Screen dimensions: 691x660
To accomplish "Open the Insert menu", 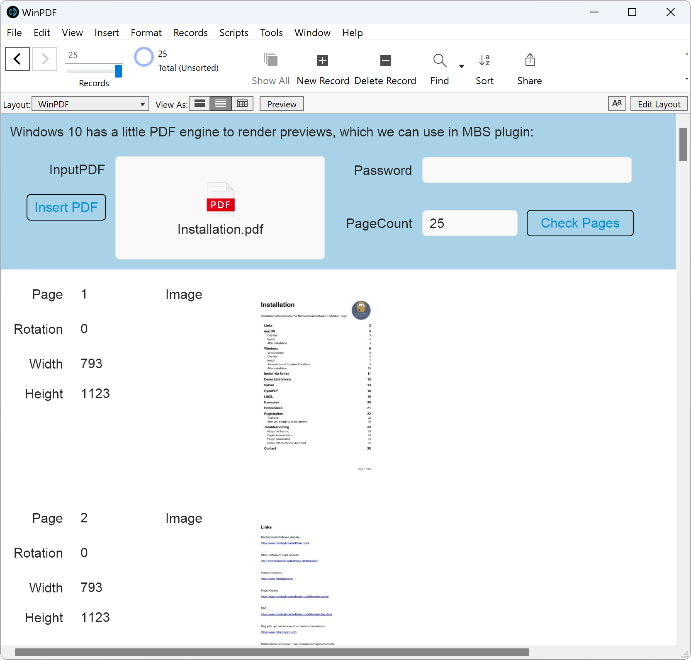I will 107,33.
